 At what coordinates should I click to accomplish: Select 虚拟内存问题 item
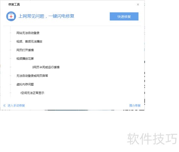[x=25, y=84]
